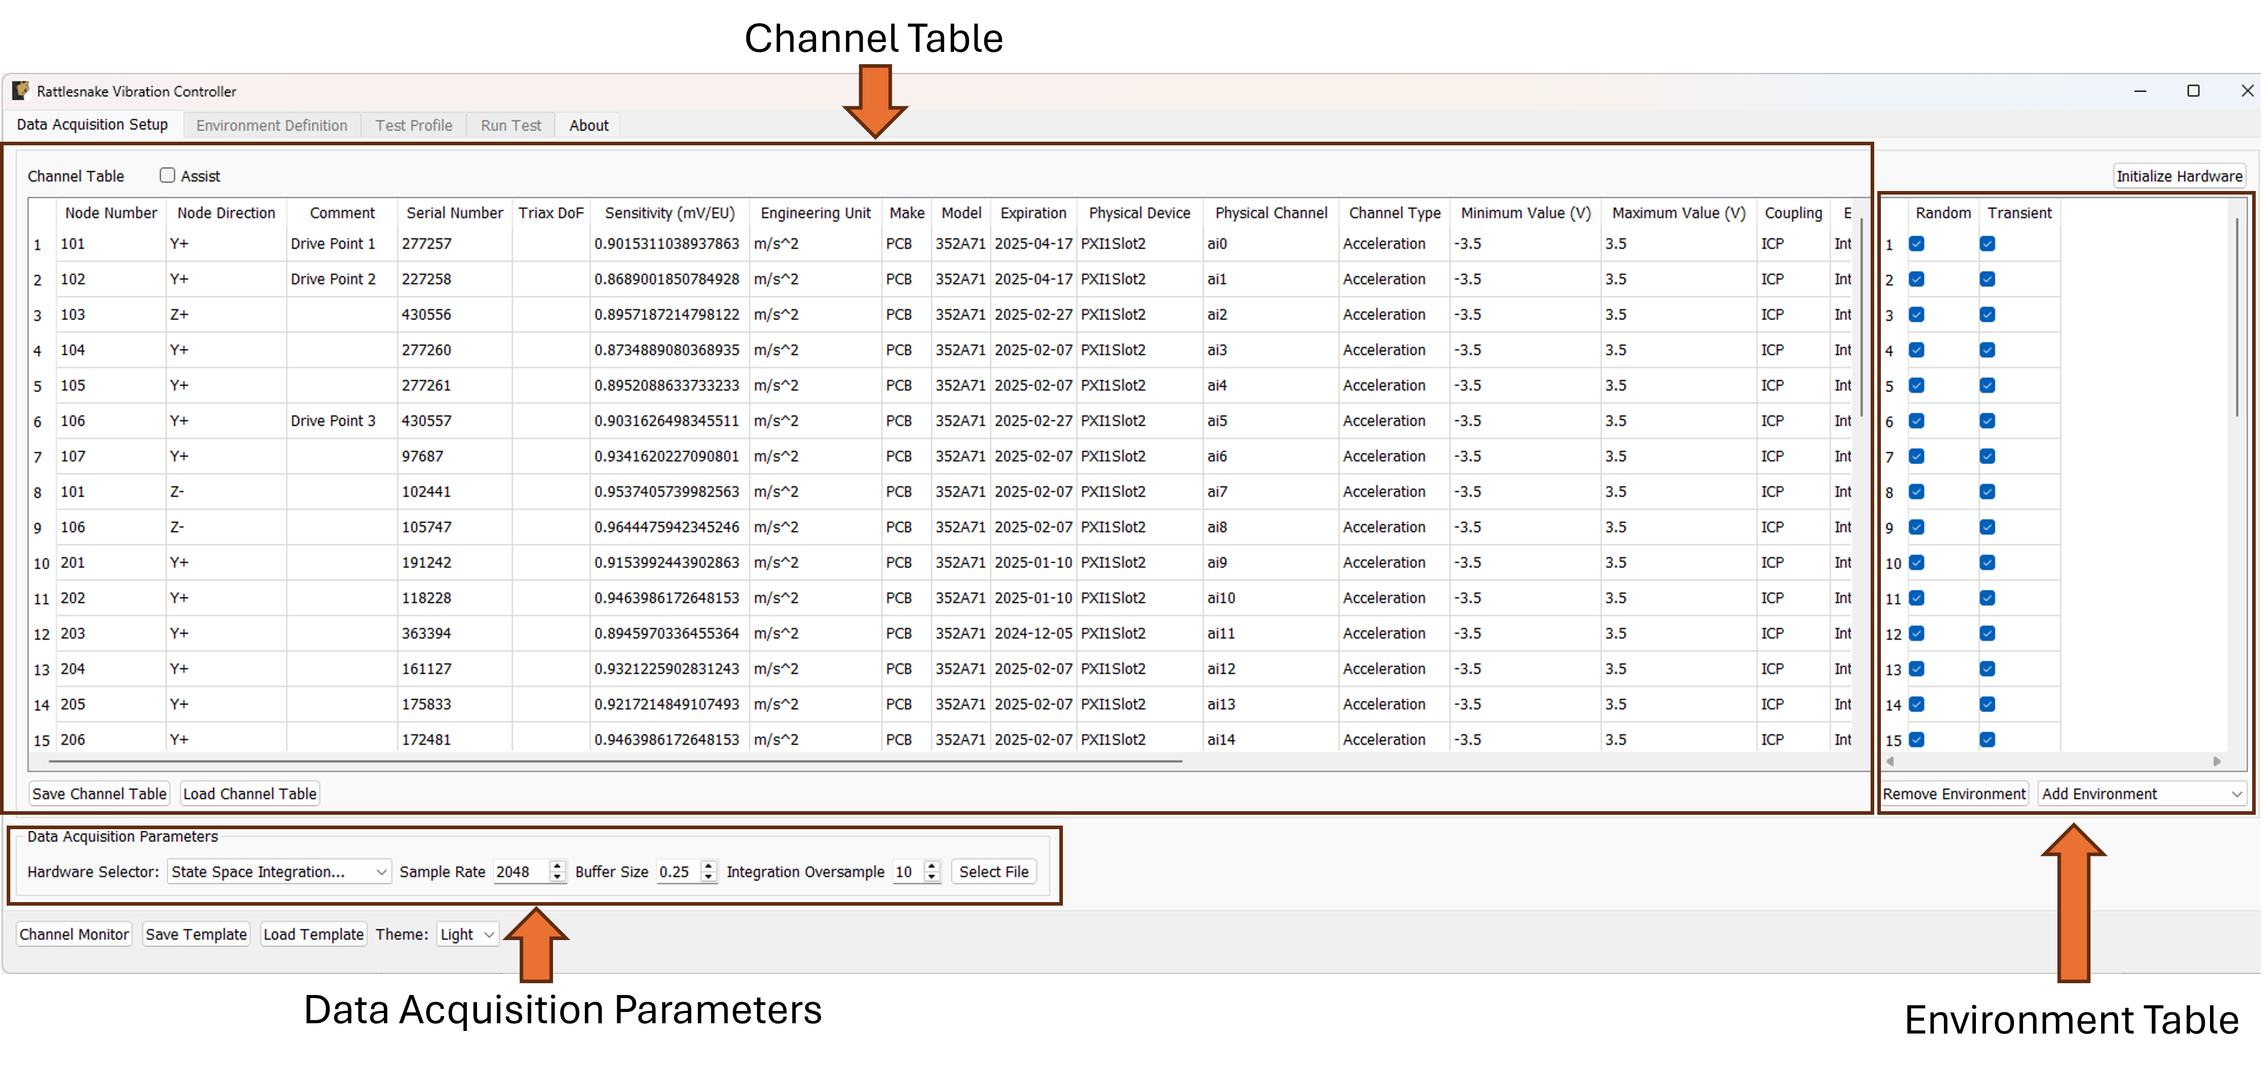This screenshot has width=2266, height=1071.
Task: Select the 'Drive Point 1' comment cell
Action: (x=341, y=243)
